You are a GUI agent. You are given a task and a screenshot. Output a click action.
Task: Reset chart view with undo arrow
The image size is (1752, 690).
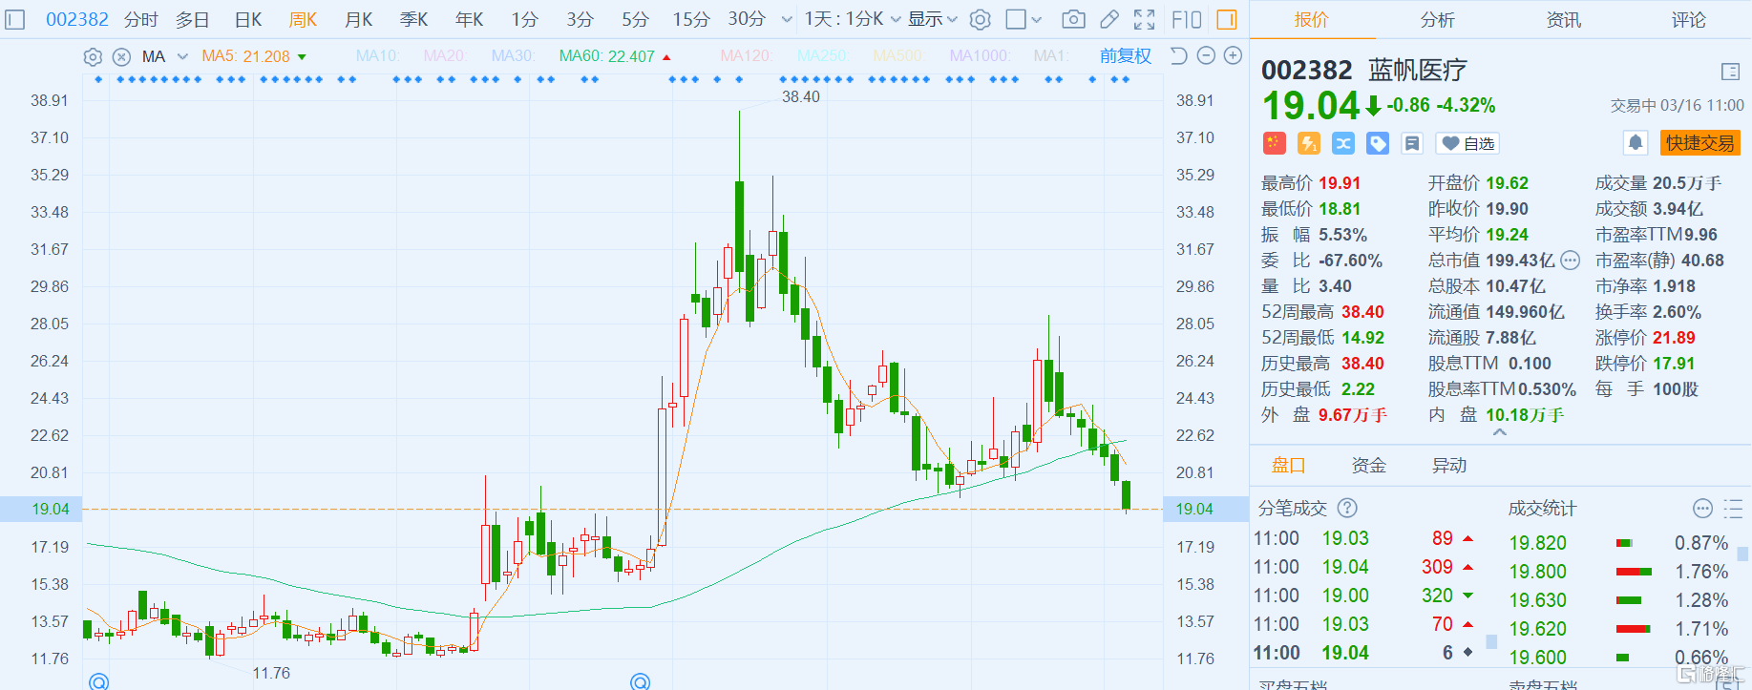click(x=1179, y=56)
